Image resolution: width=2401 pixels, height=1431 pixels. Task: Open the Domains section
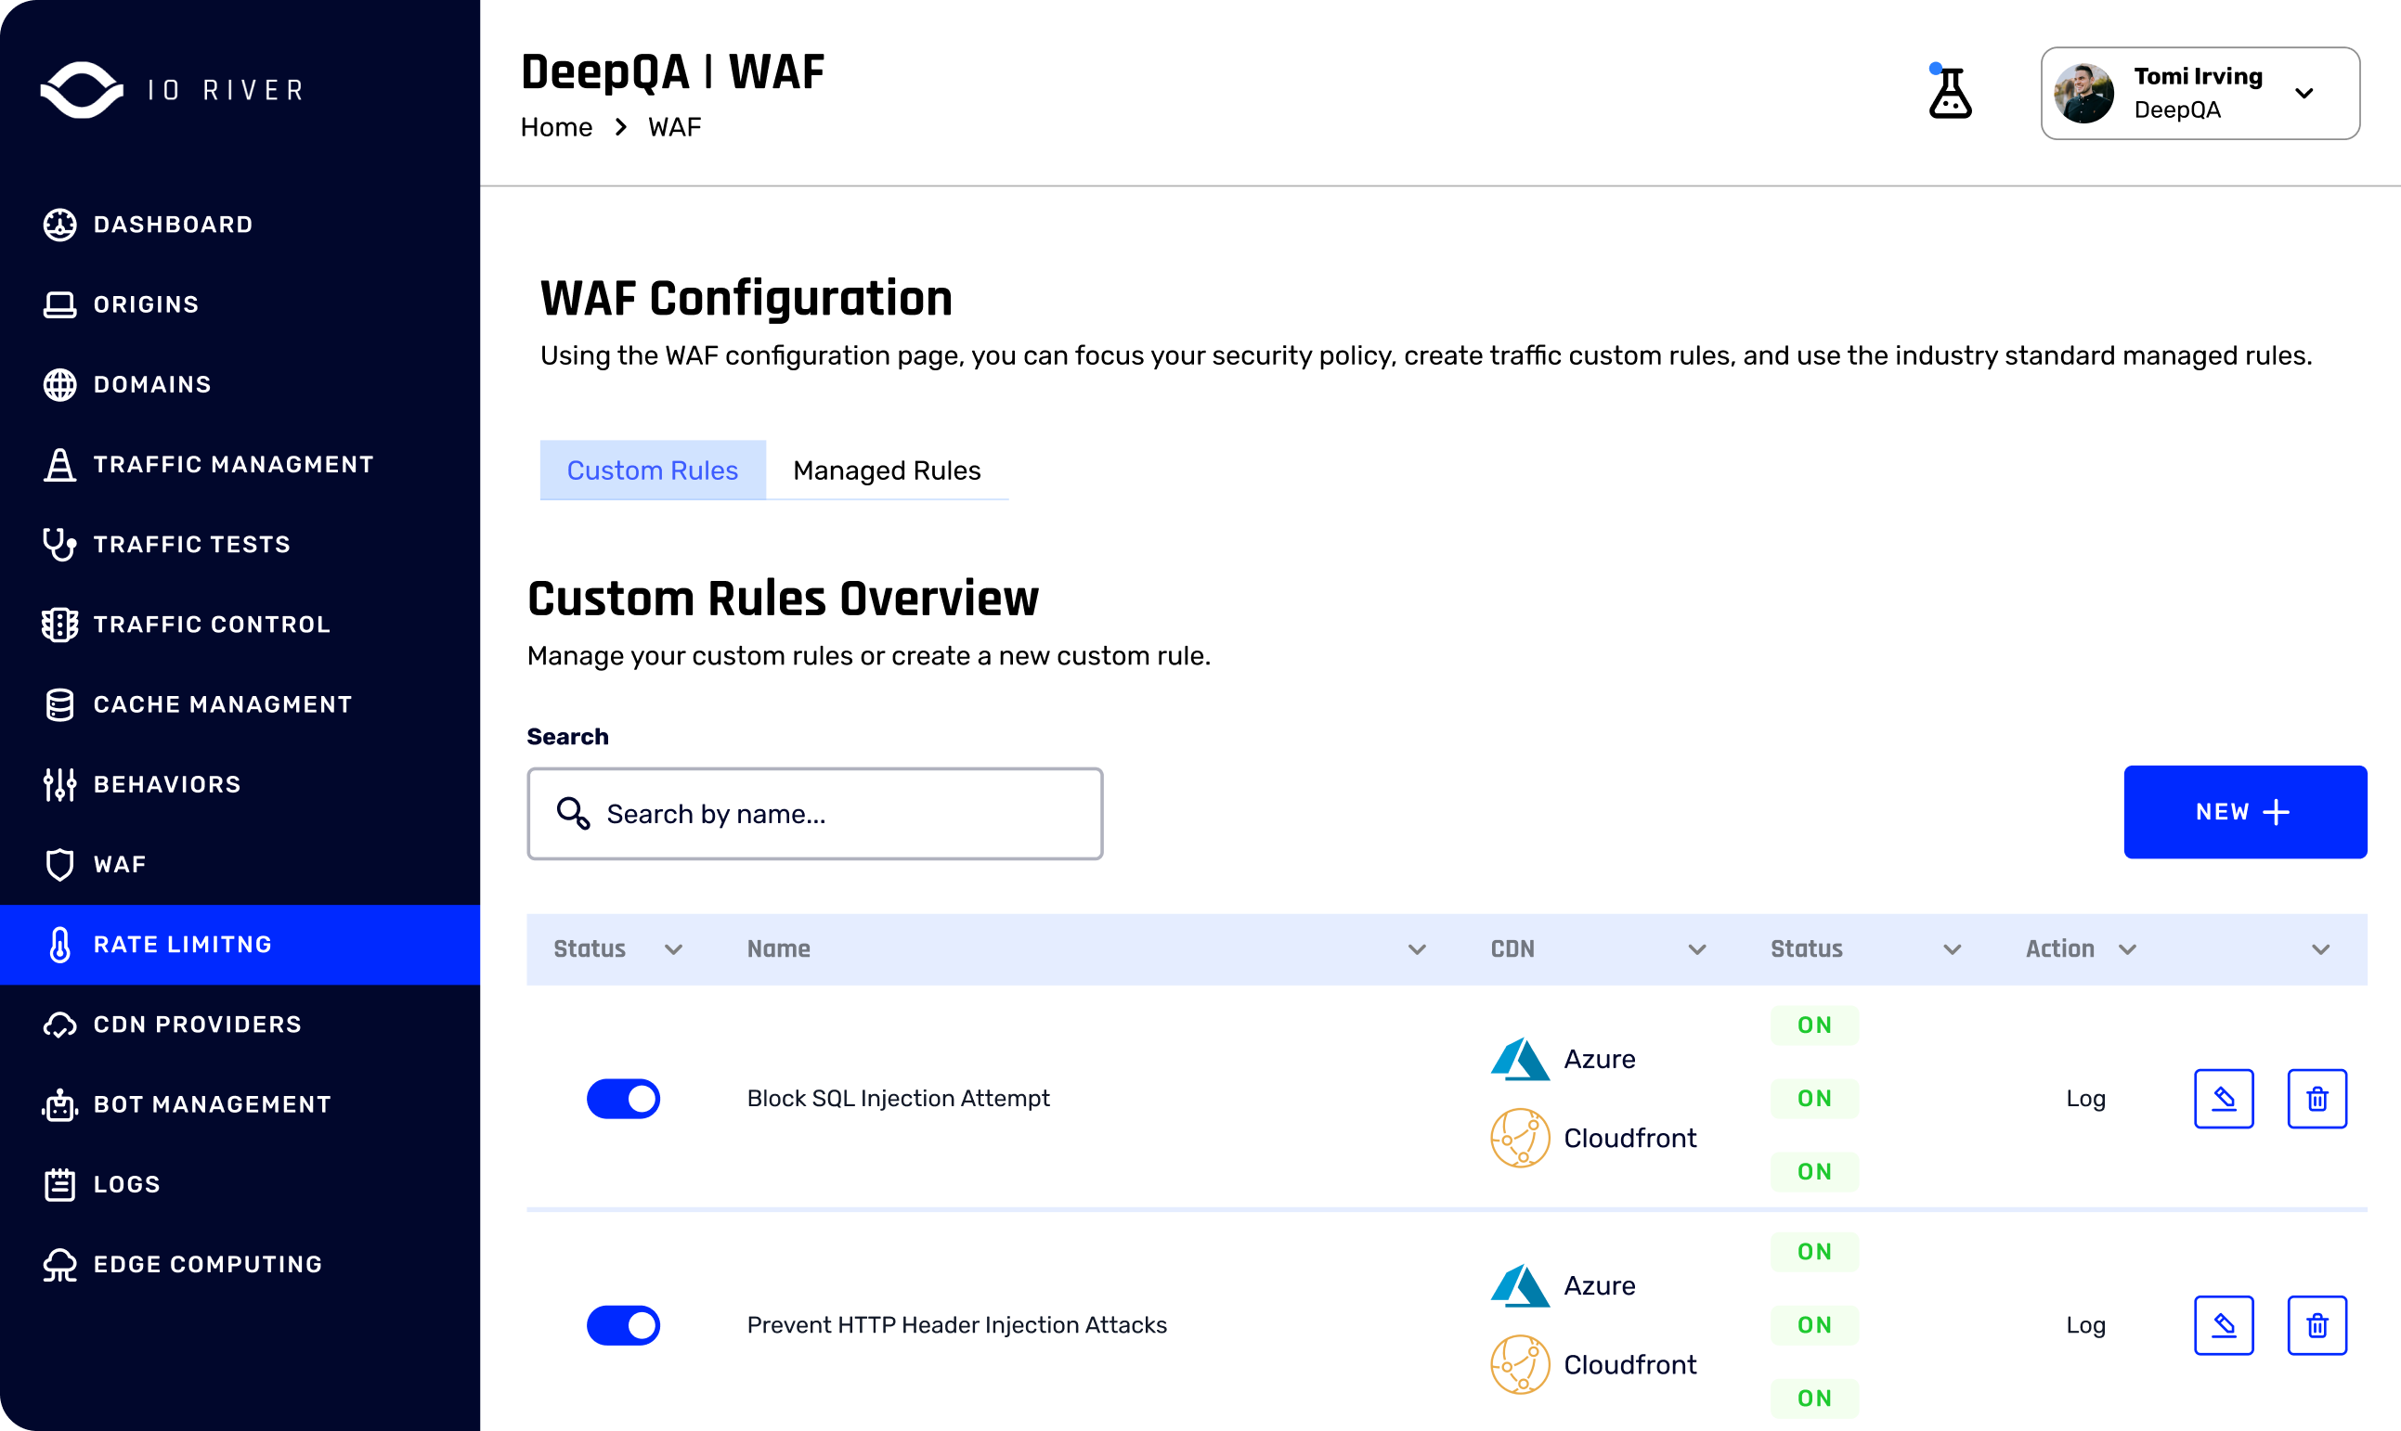152,384
